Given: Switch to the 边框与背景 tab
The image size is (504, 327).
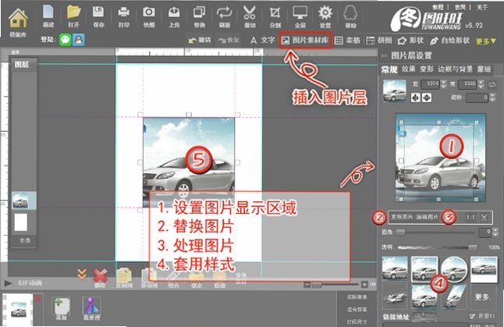Looking at the screenshot, I should click(455, 69).
